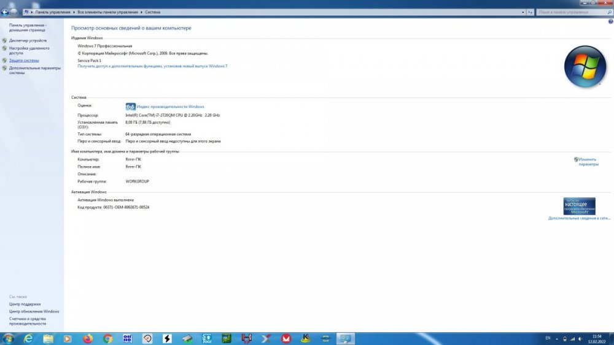614x345 pixels.
Task: Open the yellow K app icon in taskbar
Action: click(306, 338)
